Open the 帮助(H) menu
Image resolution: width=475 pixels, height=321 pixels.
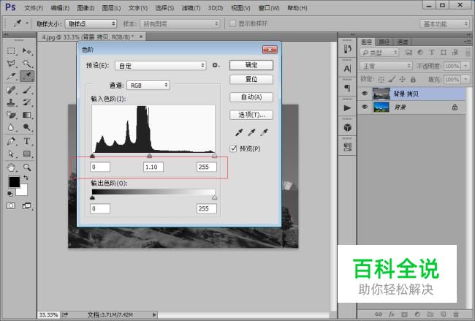click(x=297, y=8)
